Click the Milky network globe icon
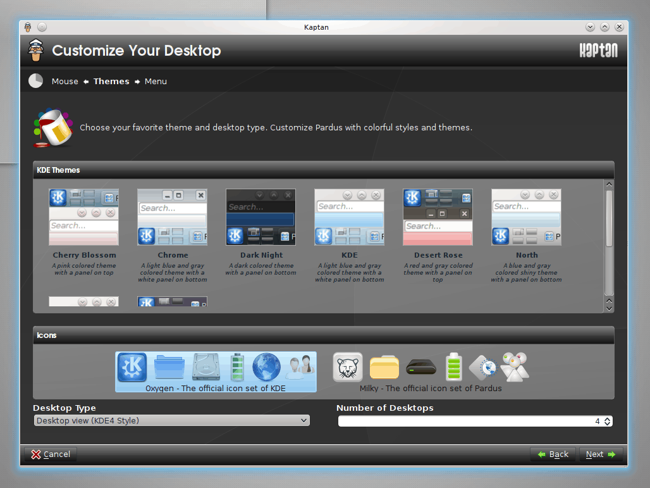Screen dimensions: 650x488 [x=483, y=368]
